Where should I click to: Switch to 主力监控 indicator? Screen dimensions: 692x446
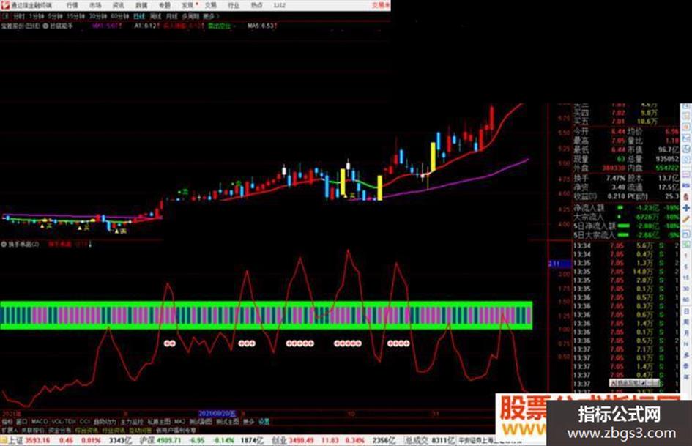coord(132,422)
